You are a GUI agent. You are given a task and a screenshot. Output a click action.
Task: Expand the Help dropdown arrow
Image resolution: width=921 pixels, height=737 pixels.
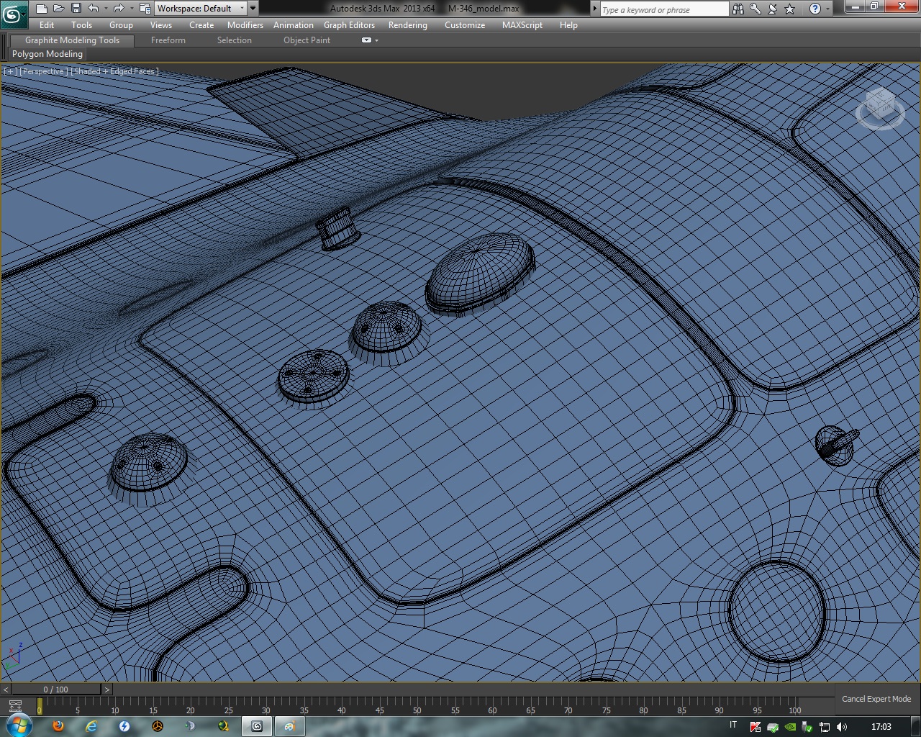[827, 9]
